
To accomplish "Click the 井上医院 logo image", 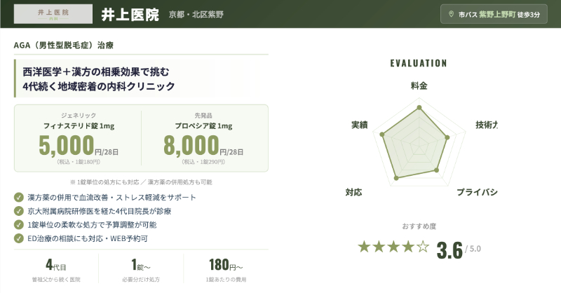I will pyautogui.click(x=53, y=14).
